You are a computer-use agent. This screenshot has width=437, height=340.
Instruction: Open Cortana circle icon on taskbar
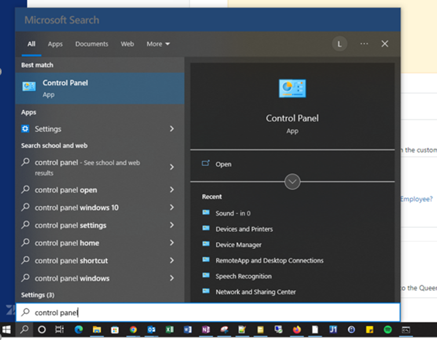(42, 330)
